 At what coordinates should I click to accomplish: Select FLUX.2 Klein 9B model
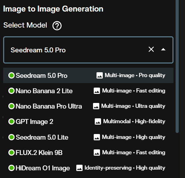88,153
